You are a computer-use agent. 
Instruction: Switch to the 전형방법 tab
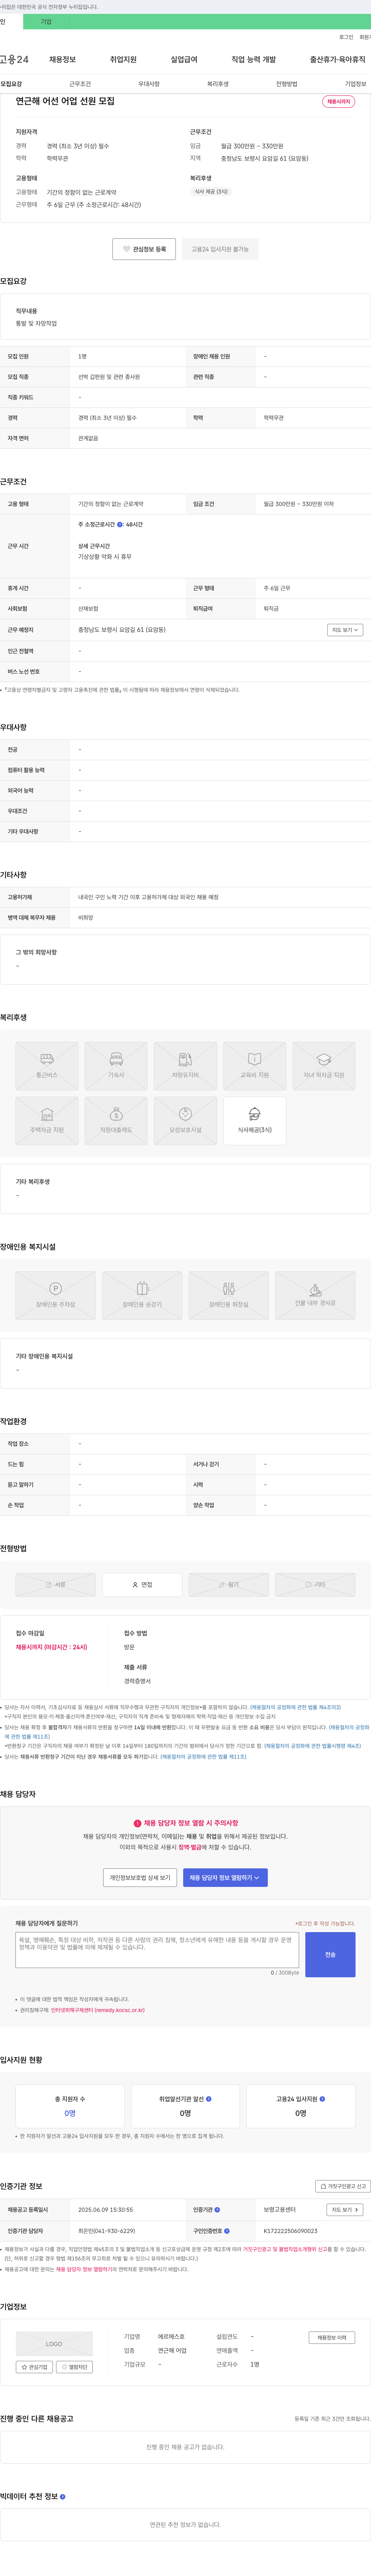point(287,84)
